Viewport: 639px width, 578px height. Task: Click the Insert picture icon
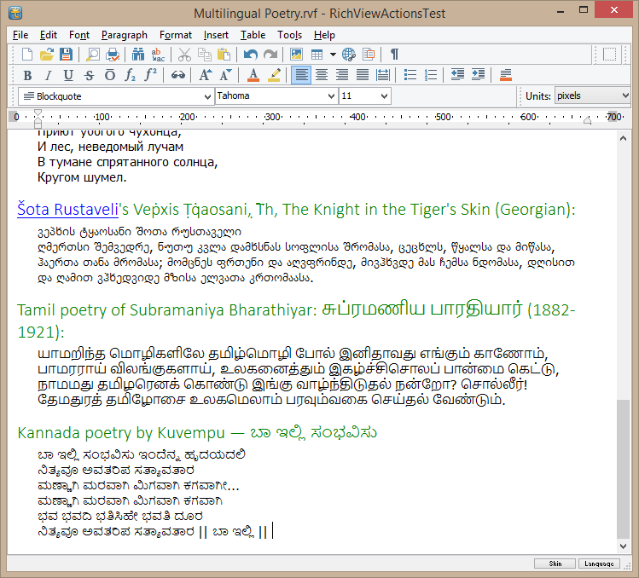(x=296, y=55)
